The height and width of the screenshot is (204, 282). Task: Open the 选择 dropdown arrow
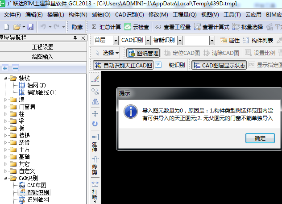point(117,53)
